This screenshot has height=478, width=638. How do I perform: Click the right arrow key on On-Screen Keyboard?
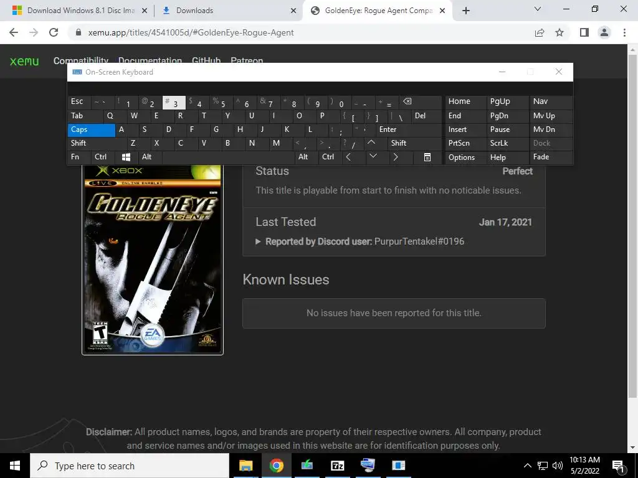(395, 157)
